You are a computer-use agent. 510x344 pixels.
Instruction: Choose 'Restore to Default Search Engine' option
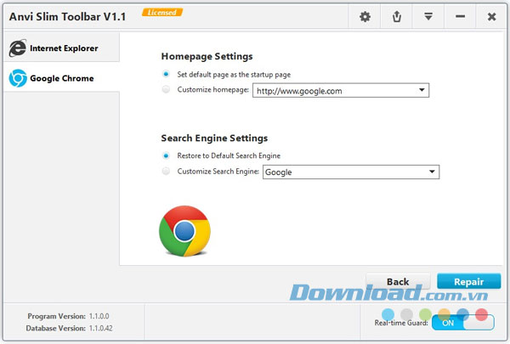point(165,155)
